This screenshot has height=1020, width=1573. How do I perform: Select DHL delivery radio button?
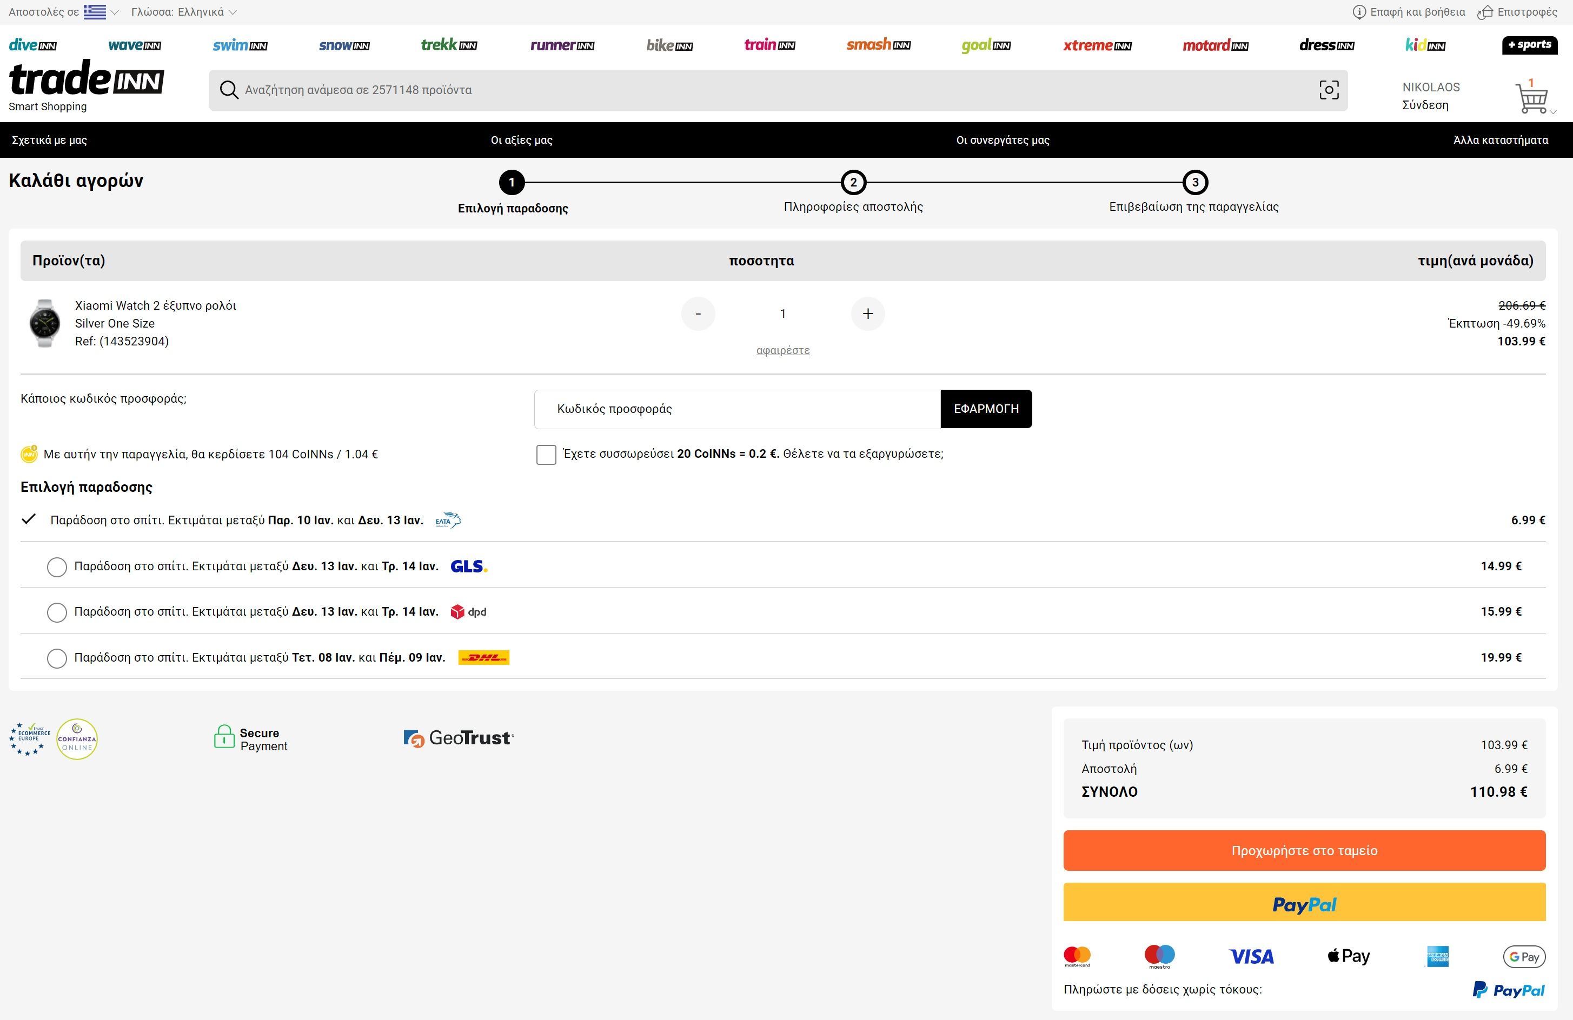(x=57, y=658)
